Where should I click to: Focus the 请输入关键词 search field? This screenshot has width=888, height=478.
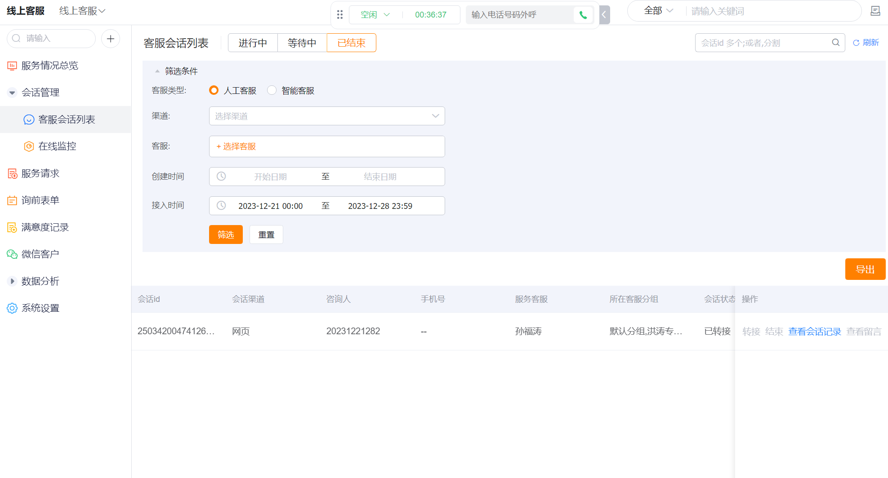(x=771, y=11)
